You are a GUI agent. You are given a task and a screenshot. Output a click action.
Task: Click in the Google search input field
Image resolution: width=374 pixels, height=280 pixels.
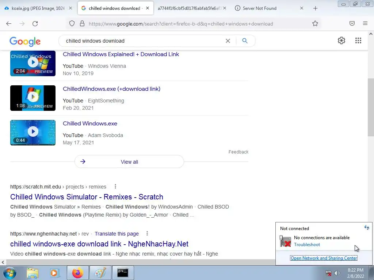pyautogui.click(x=143, y=41)
